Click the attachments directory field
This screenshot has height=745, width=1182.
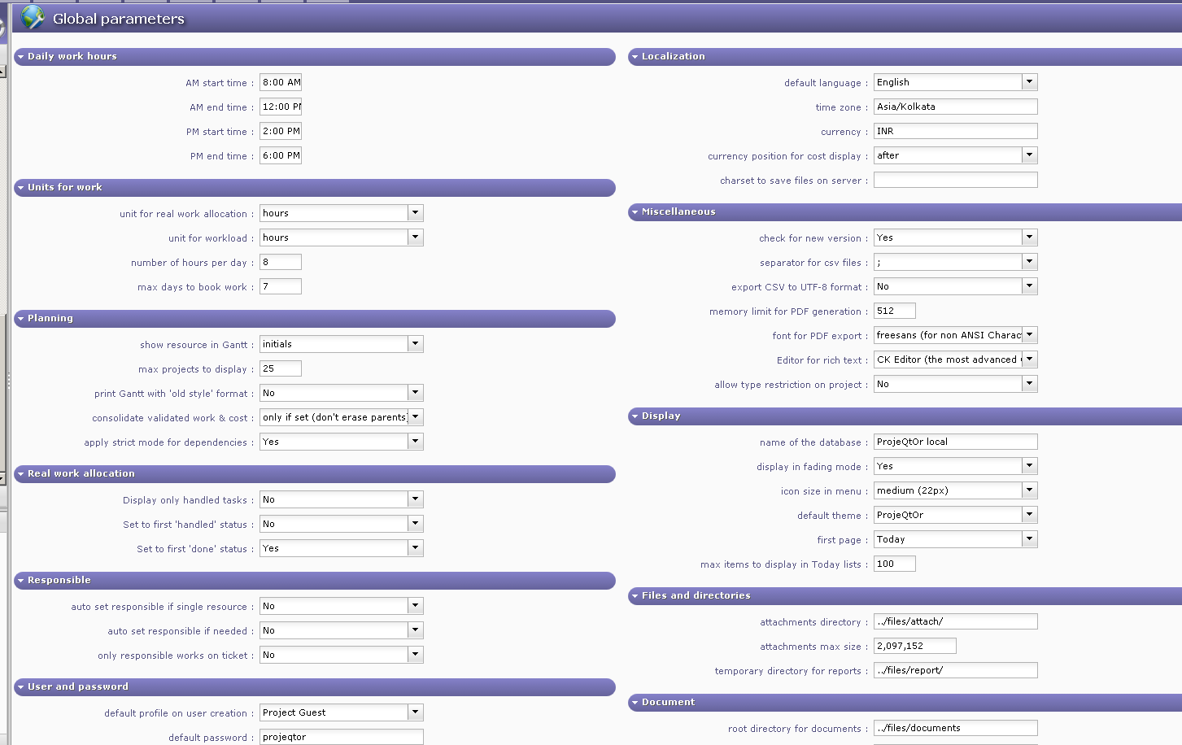(x=955, y=621)
